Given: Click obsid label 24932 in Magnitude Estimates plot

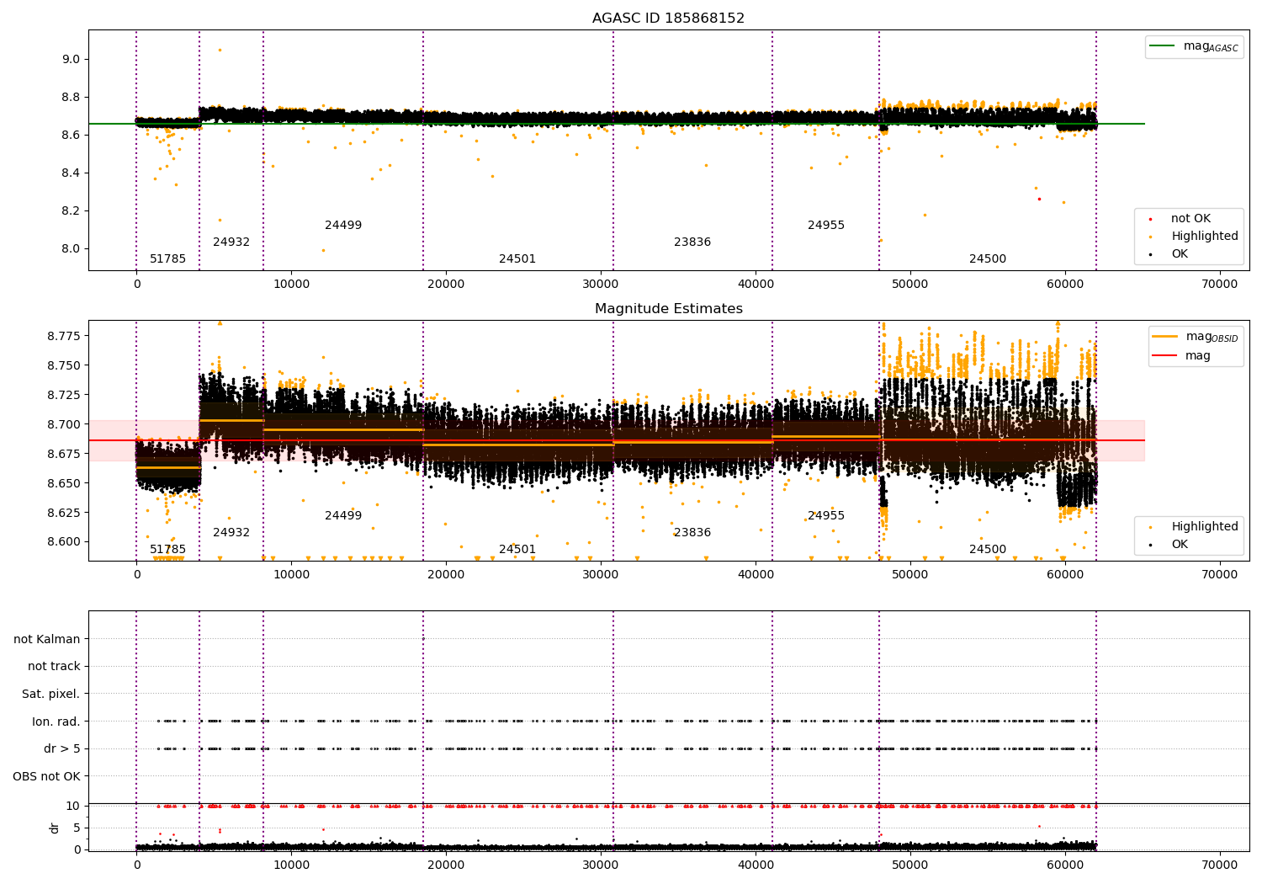Looking at the screenshot, I should 231,533.
